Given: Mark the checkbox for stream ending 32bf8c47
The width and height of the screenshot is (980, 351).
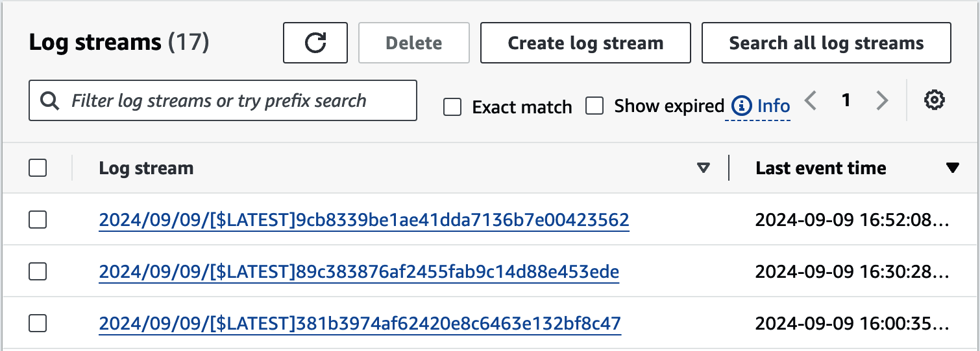Looking at the screenshot, I should tap(38, 323).
